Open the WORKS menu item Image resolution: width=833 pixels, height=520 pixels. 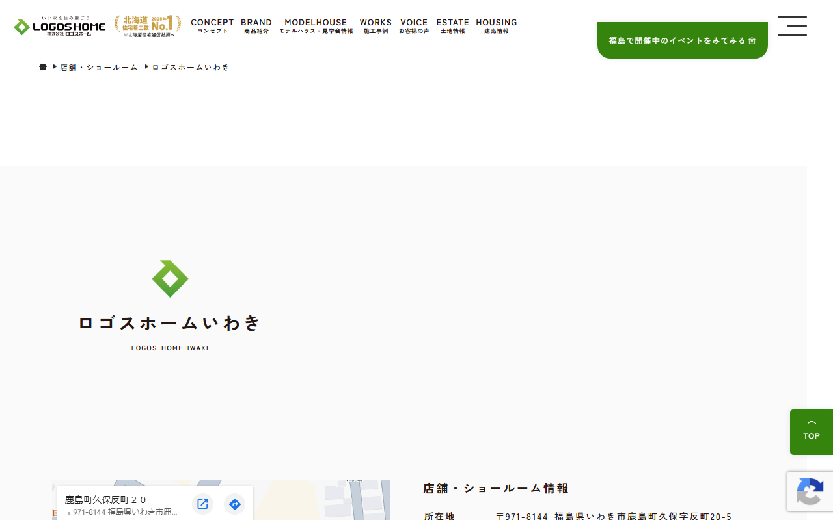(376, 26)
